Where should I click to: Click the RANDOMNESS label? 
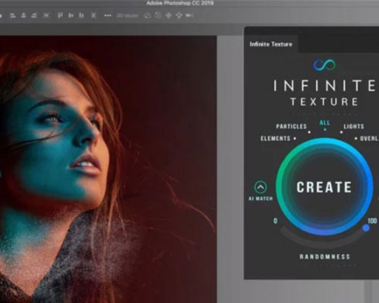click(324, 257)
